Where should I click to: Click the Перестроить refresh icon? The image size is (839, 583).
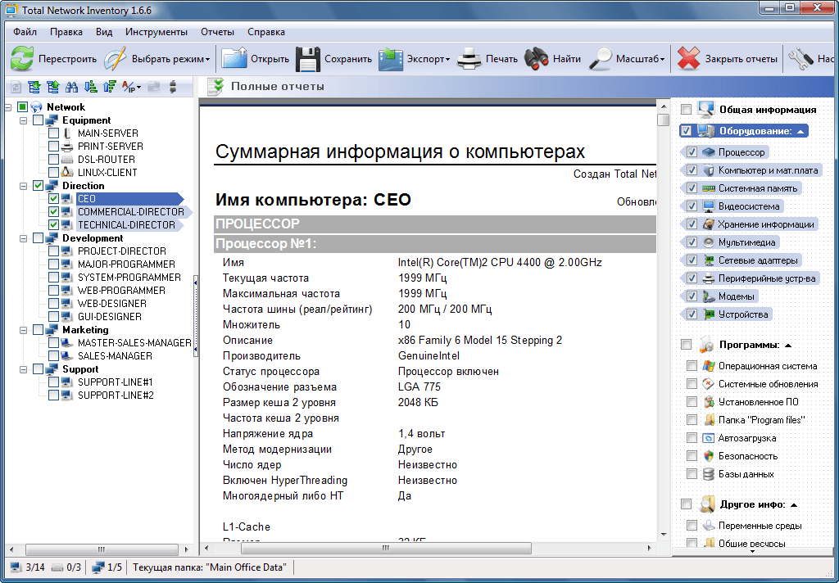22,58
